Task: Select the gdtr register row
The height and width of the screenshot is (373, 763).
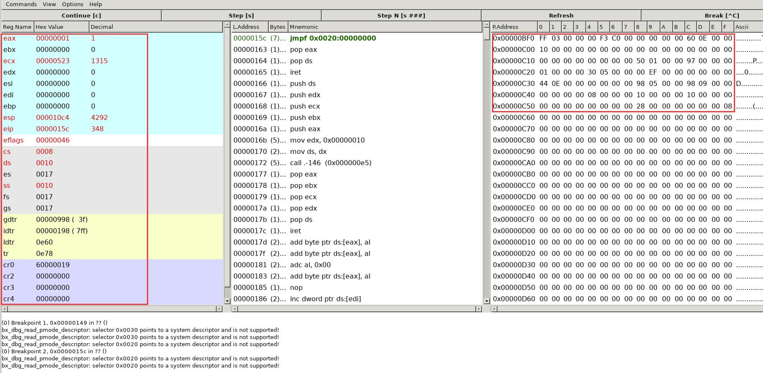Action: (112, 220)
